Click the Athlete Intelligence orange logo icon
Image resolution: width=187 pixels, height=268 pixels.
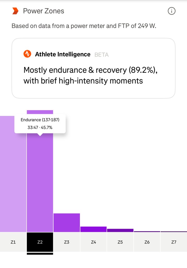(27, 54)
